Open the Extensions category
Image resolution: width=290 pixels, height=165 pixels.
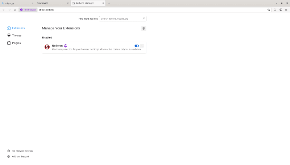(x=16, y=28)
